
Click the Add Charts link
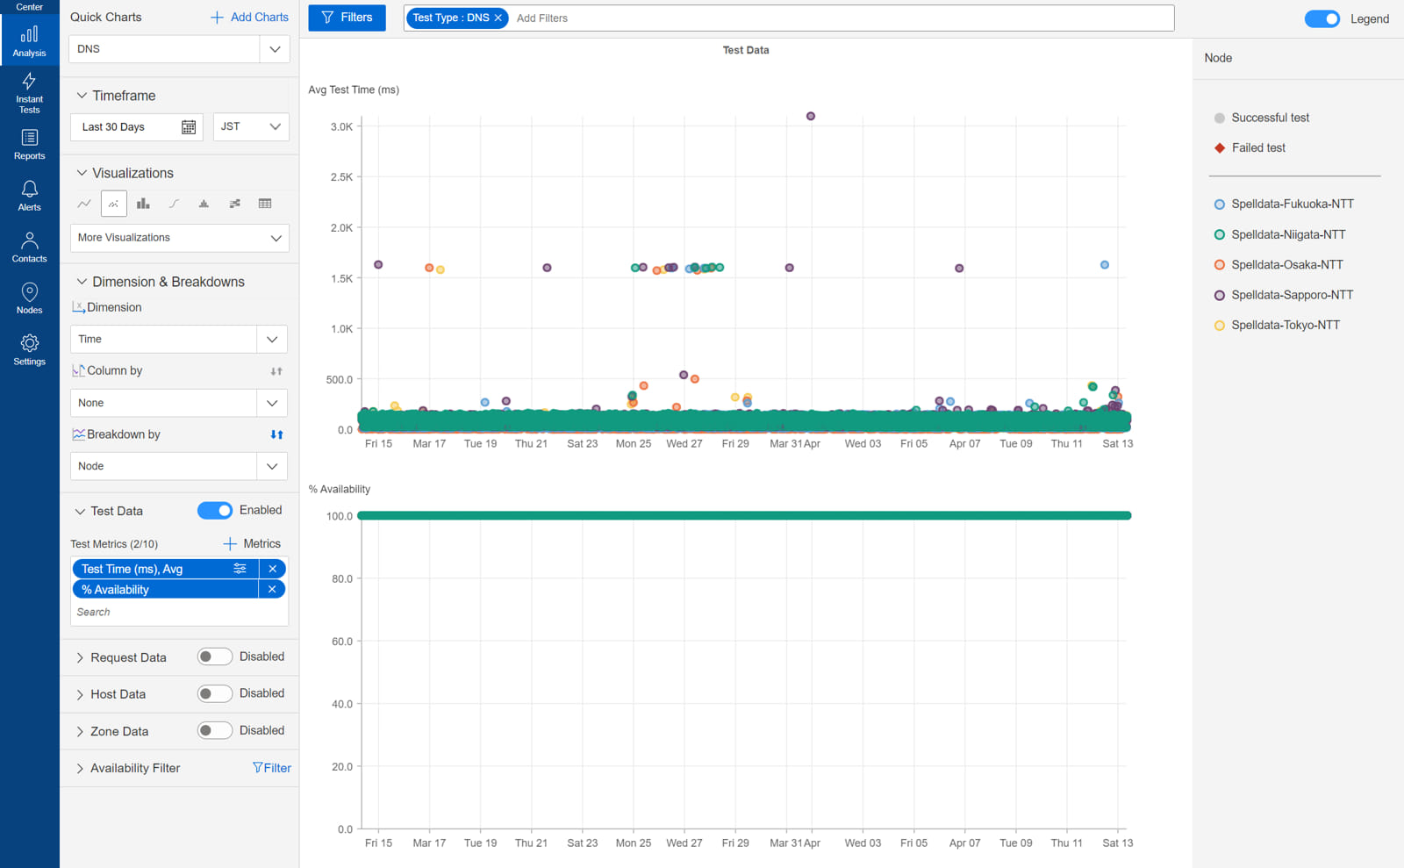click(x=249, y=17)
